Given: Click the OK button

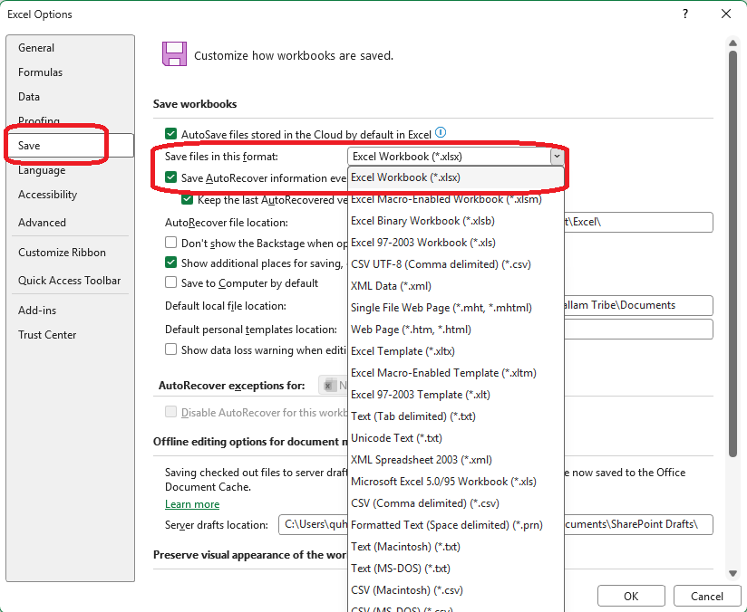Looking at the screenshot, I should [631, 597].
